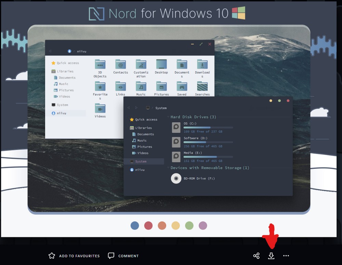Click the download arrow icon
The width and height of the screenshot is (342, 265).
coord(271,256)
